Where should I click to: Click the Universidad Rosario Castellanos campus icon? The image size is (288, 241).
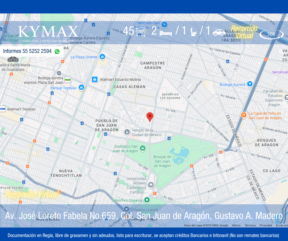click(x=151, y=185)
